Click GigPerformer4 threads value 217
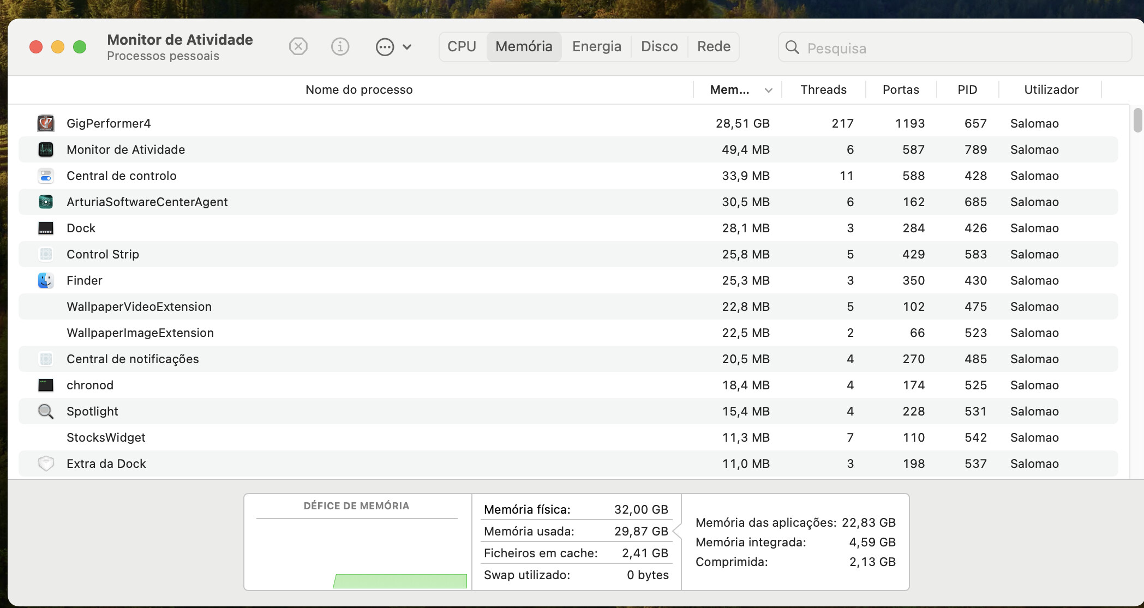This screenshot has width=1144, height=608. pos(842,123)
